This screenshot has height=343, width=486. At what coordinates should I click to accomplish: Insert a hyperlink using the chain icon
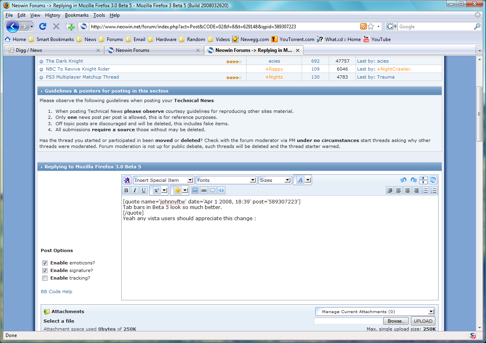204,191
